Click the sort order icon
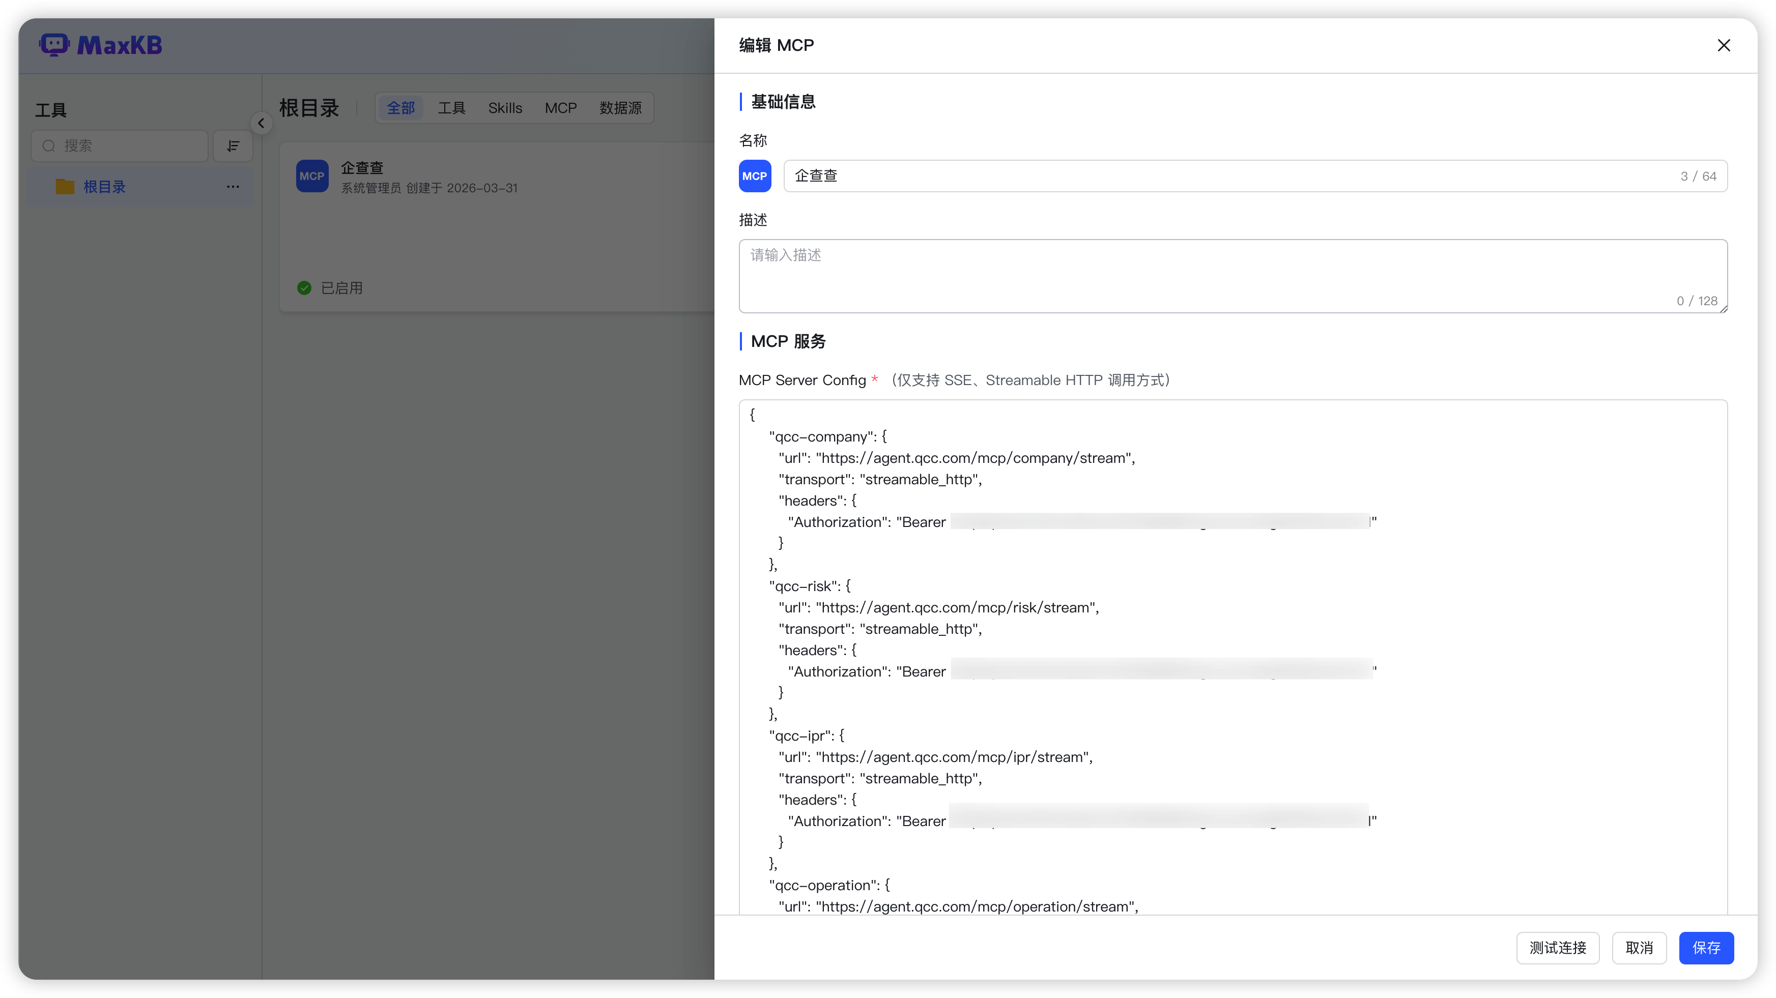 (x=233, y=146)
